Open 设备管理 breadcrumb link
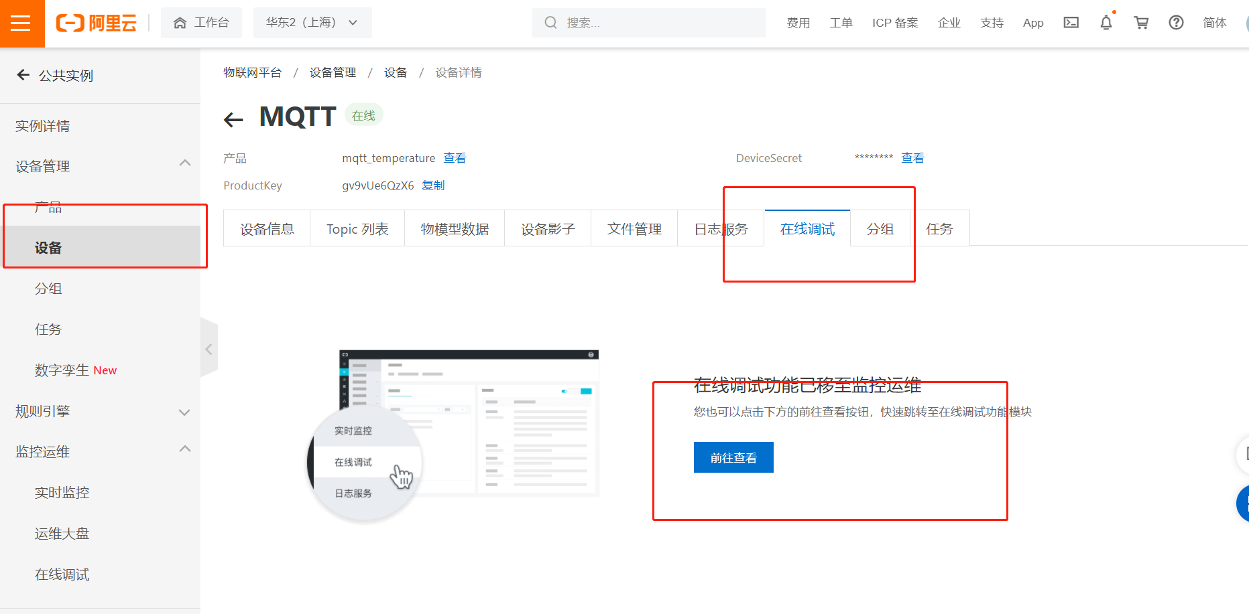This screenshot has height=614, width=1249. pos(333,72)
